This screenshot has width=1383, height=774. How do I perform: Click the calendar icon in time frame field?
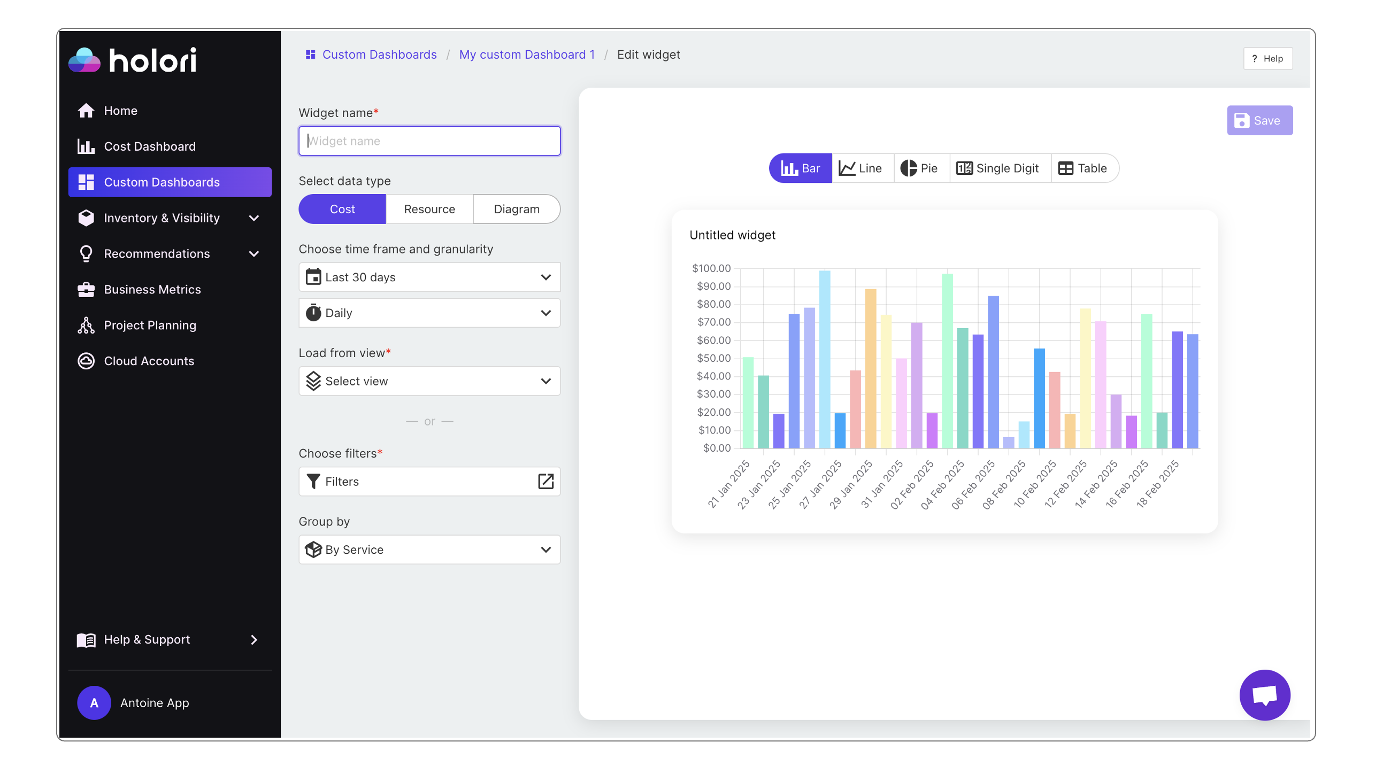pyautogui.click(x=313, y=277)
